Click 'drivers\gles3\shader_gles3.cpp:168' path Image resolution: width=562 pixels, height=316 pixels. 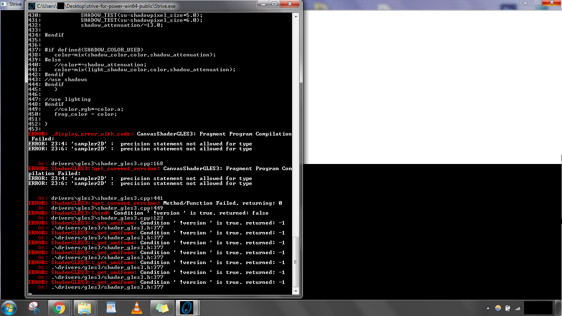[107, 164]
